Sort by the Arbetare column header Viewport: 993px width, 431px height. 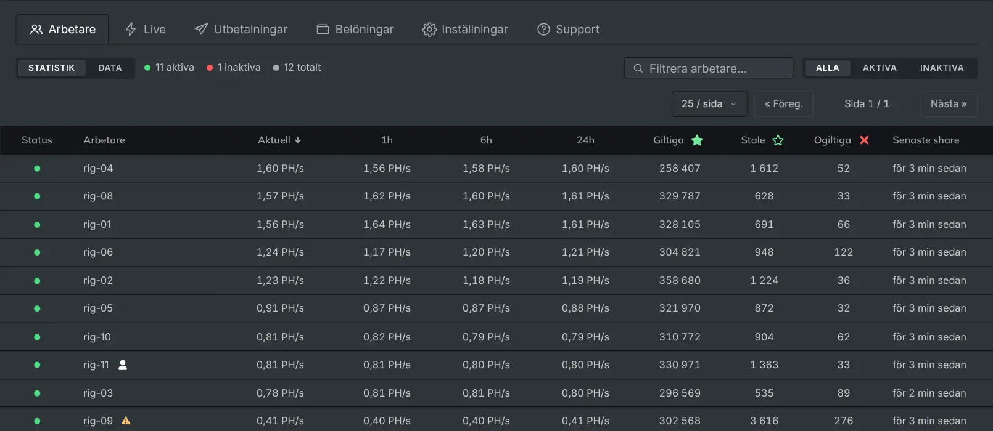tap(104, 140)
